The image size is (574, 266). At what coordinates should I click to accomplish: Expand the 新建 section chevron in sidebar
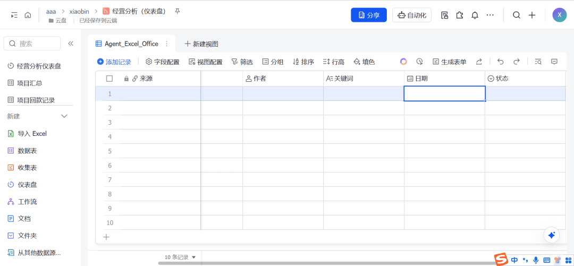point(64,116)
